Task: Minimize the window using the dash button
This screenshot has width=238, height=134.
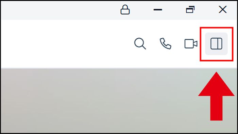Action: pos(158,10)
